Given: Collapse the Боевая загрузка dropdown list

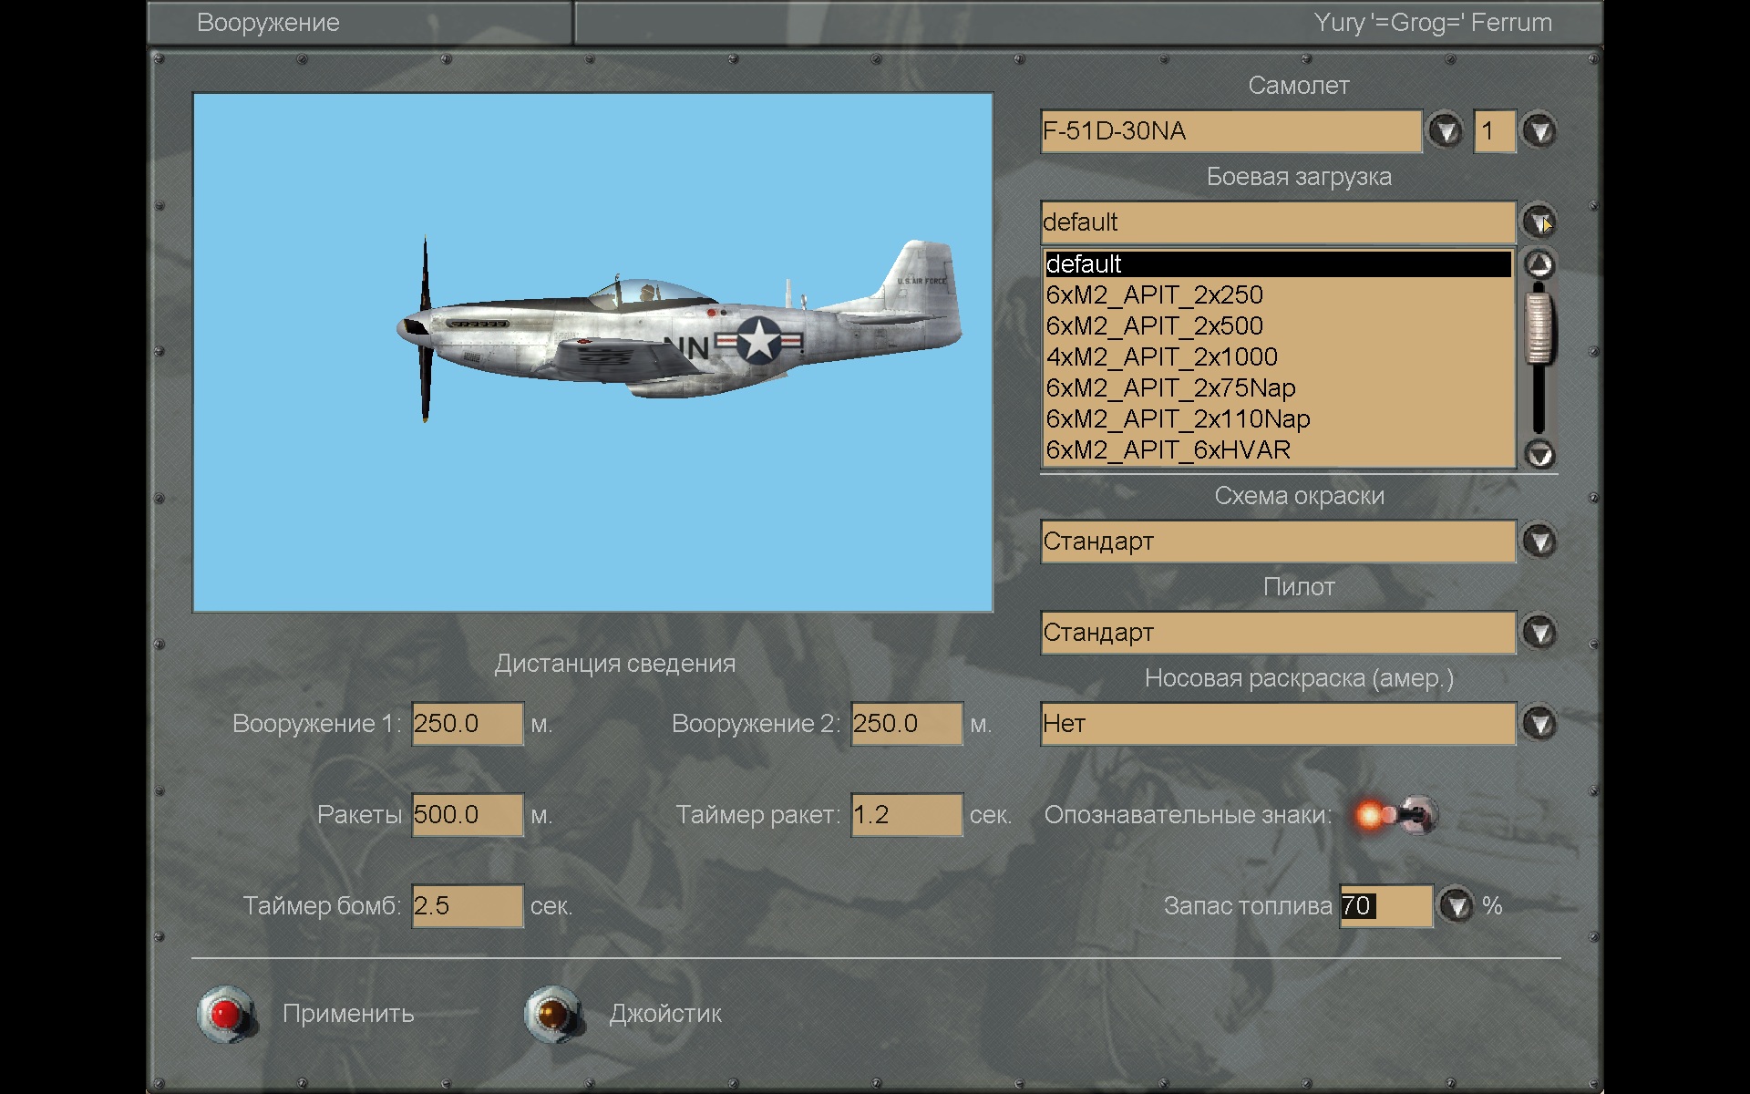Looking at the screenshot, I should [1539, 222].
